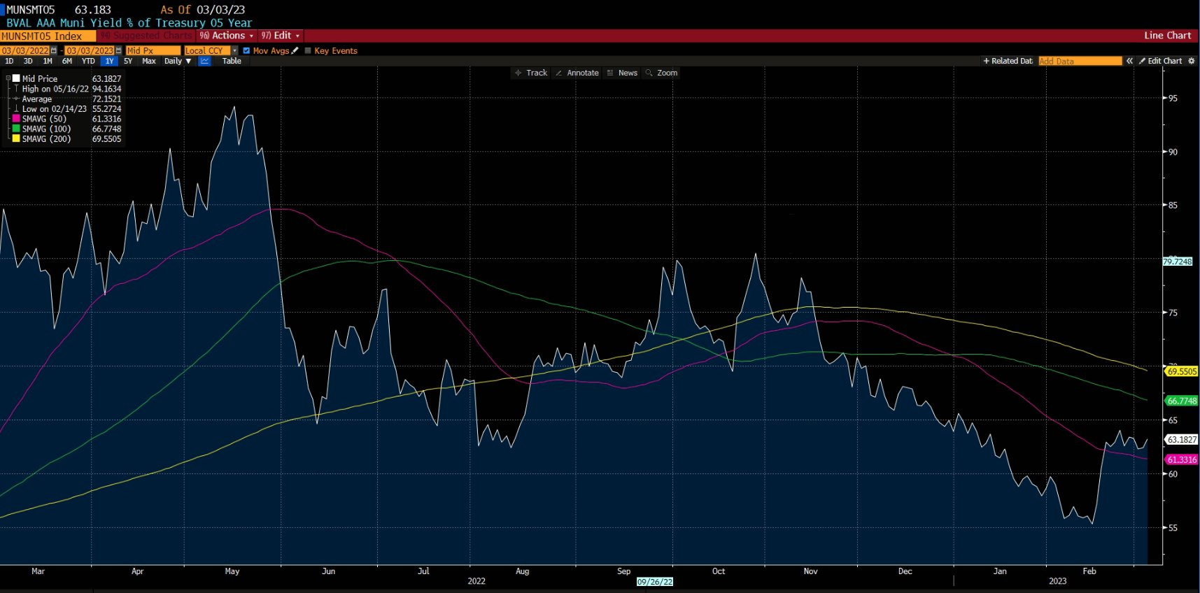Click the 69.5505 SMAVG 200 axis label
The width and height of the screenshot is (1200, 593).
(x=1181, y=371)
